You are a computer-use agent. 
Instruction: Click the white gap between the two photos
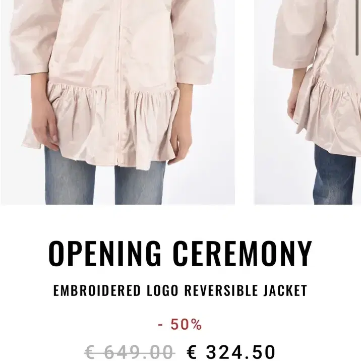point(245,102)
